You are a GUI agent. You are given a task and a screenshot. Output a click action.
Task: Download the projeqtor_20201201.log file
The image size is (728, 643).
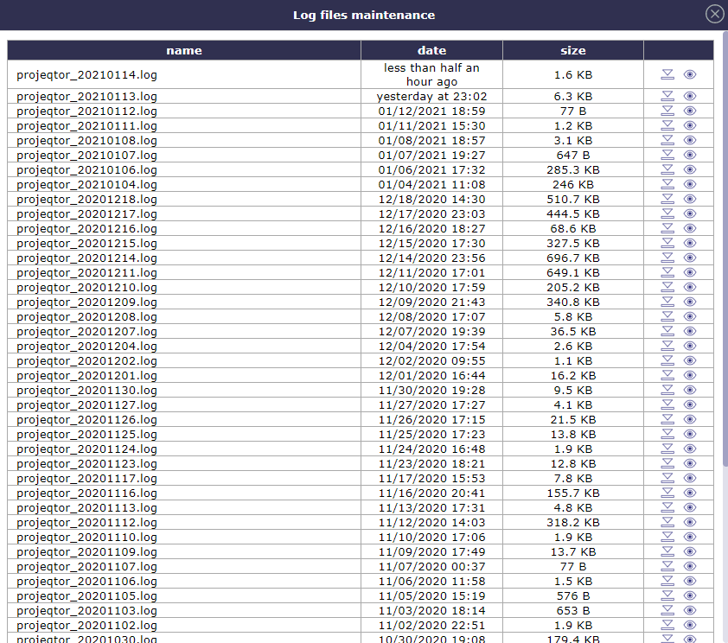pos(667,375)
